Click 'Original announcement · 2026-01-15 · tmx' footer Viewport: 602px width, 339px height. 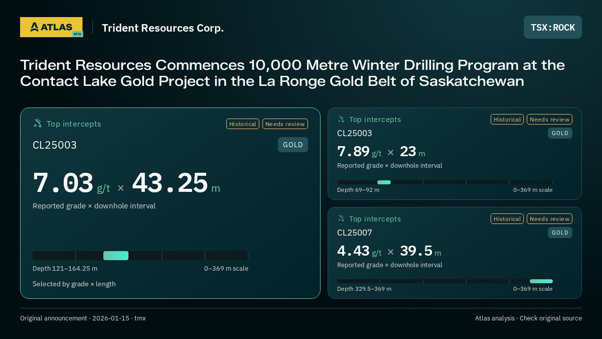pyautogui.click(x=83, y=318)
